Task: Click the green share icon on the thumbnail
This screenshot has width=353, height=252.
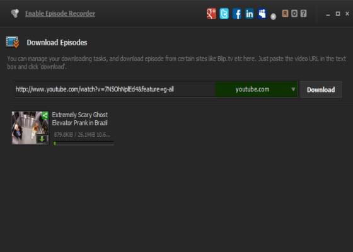Action: (x=45, y=116)
